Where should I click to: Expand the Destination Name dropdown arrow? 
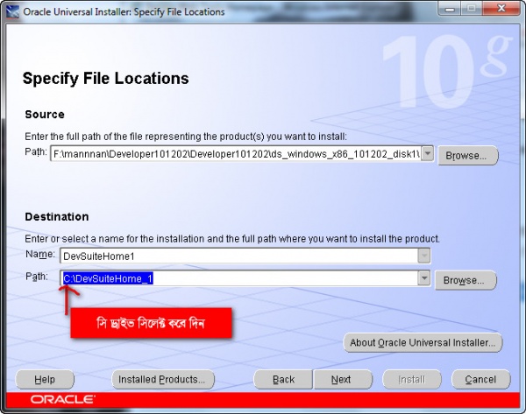[424, 256]
